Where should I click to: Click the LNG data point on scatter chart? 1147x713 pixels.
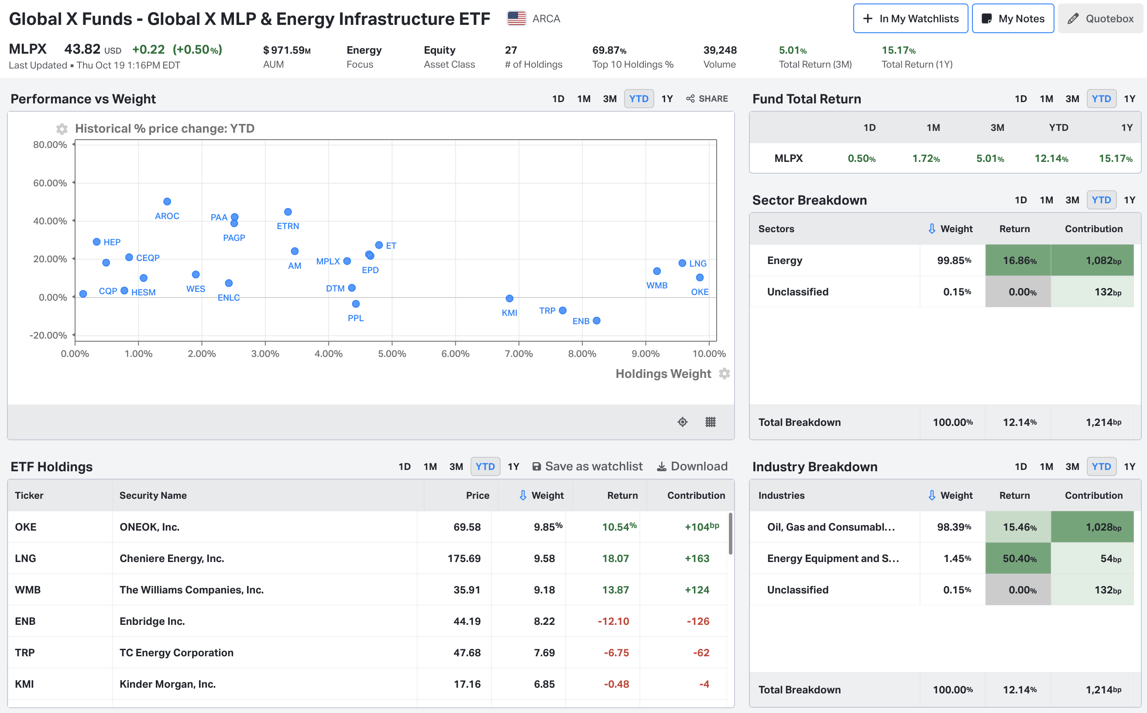click(x=682, y=263)
